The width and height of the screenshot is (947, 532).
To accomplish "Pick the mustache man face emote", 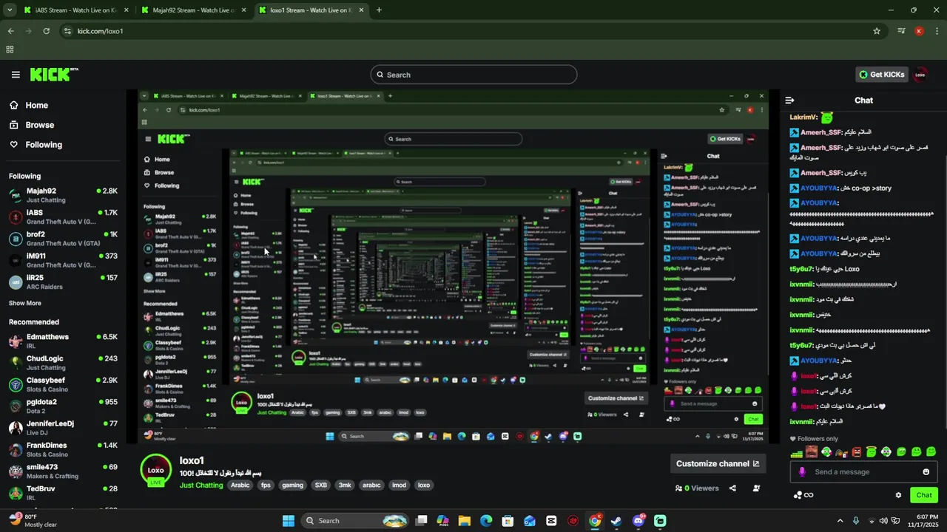I will click(x=812, y=451).
